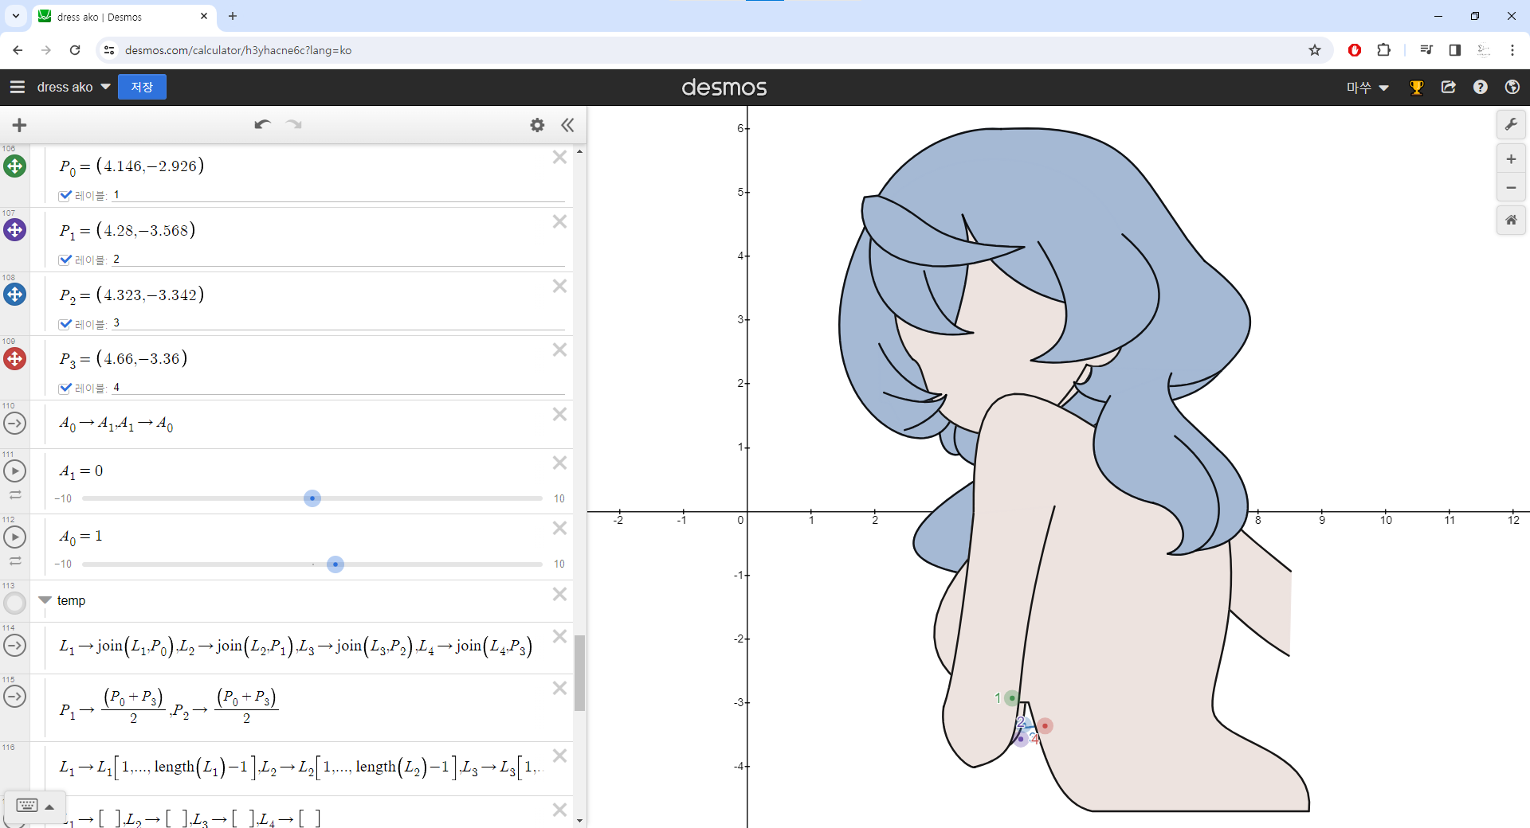This screenshot has height=828, width=1530.
Task: Toggle visibility of purple point P1
Action: pos(14,230)
